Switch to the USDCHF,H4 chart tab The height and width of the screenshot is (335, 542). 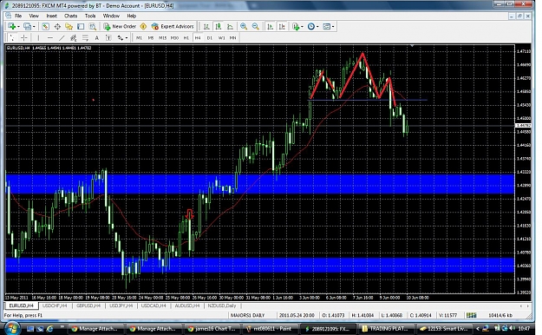click(55, 305)
